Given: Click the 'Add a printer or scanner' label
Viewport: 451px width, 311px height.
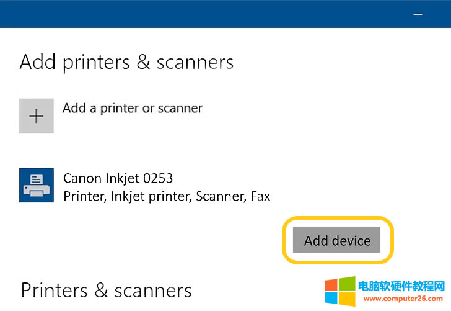Looking at the screenshot, I should pos(133,108).
